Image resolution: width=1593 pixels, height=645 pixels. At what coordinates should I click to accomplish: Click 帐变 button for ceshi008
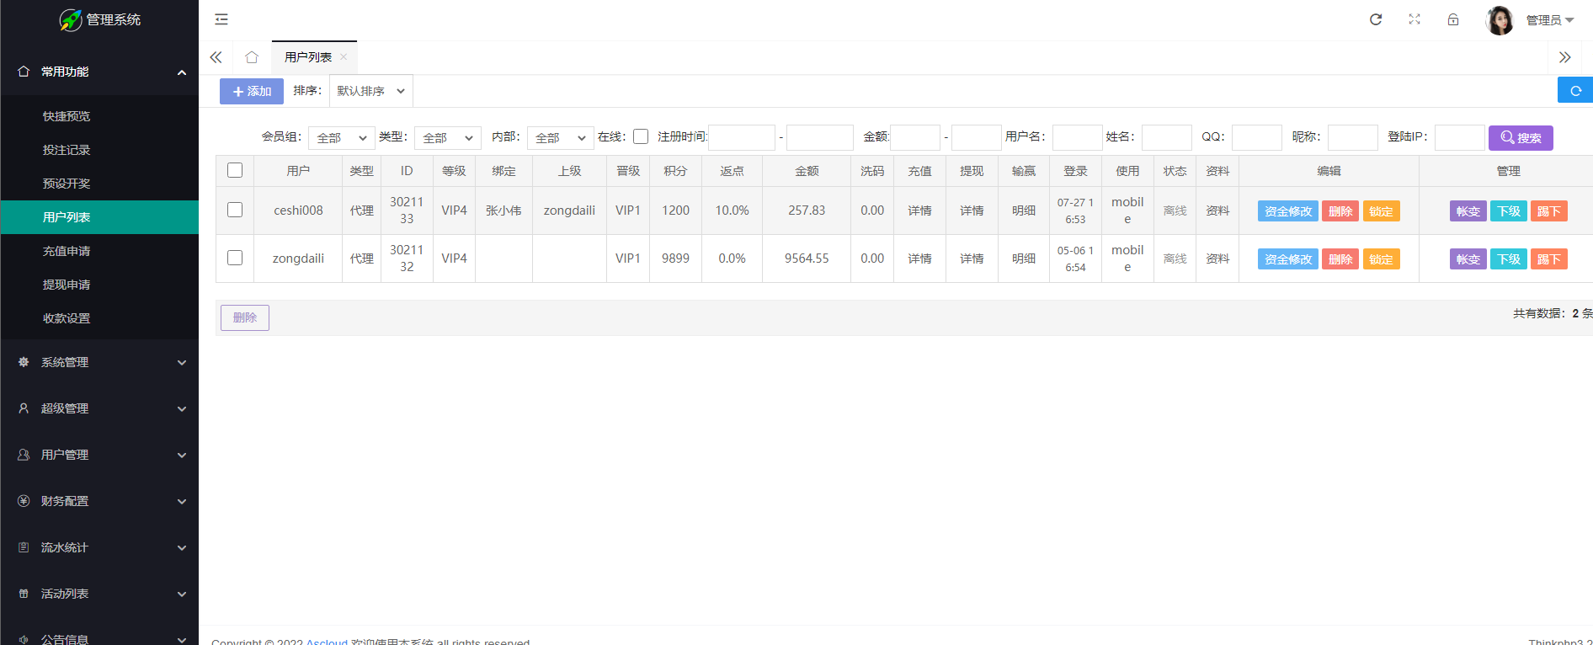1468,211
